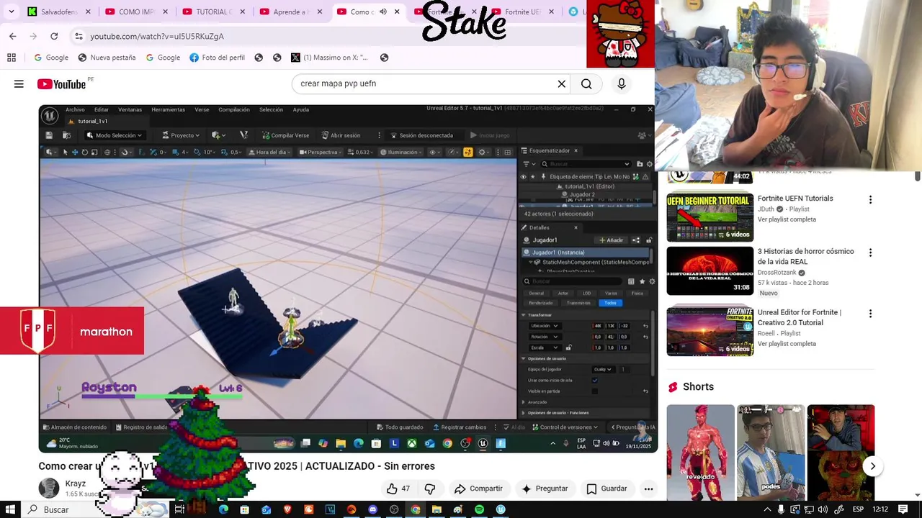Image resolution: width=922 pixels, height=518 pixels.
Task: Click the Compilar Verse button
Action: (x=285, y=135)
